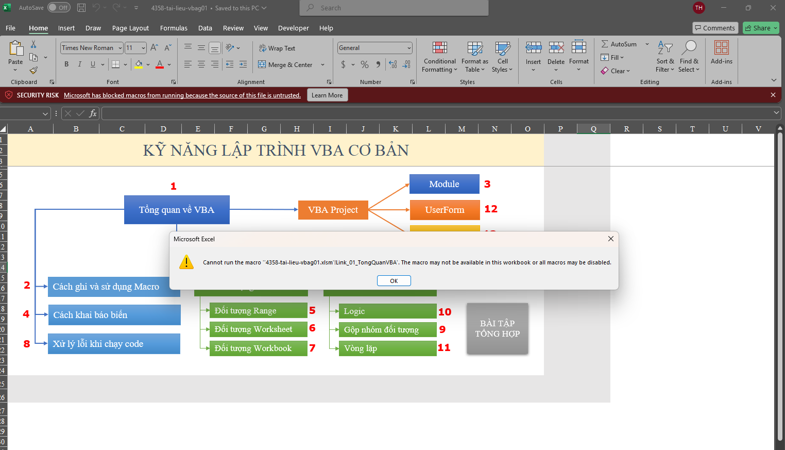The width and height of the screenshot is (785, 450).
Task: Expand the formula bar with its chevron
Action: (x=776, y=113)
